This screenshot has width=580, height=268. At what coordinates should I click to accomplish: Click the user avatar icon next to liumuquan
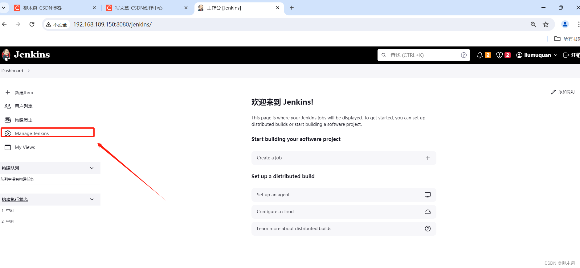coord(519,55)
